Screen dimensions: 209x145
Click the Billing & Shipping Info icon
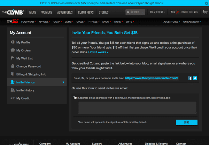[x=13, y=74]
